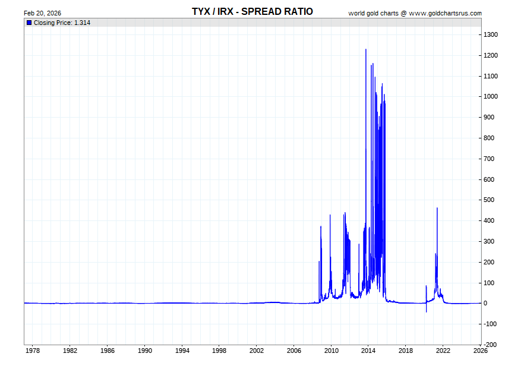505x366 pixels.
Task: Click the y-axis label 600
Action: (x=489, y=179)
